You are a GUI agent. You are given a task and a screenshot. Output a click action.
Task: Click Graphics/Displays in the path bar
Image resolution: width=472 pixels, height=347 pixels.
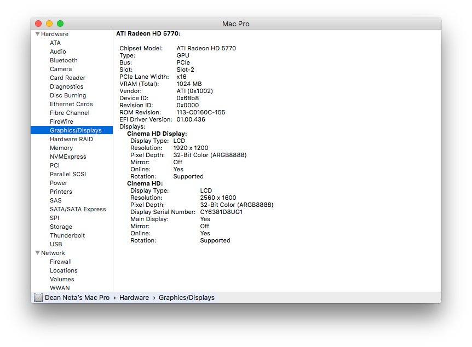pyautogui.click(x=186, y=298)
